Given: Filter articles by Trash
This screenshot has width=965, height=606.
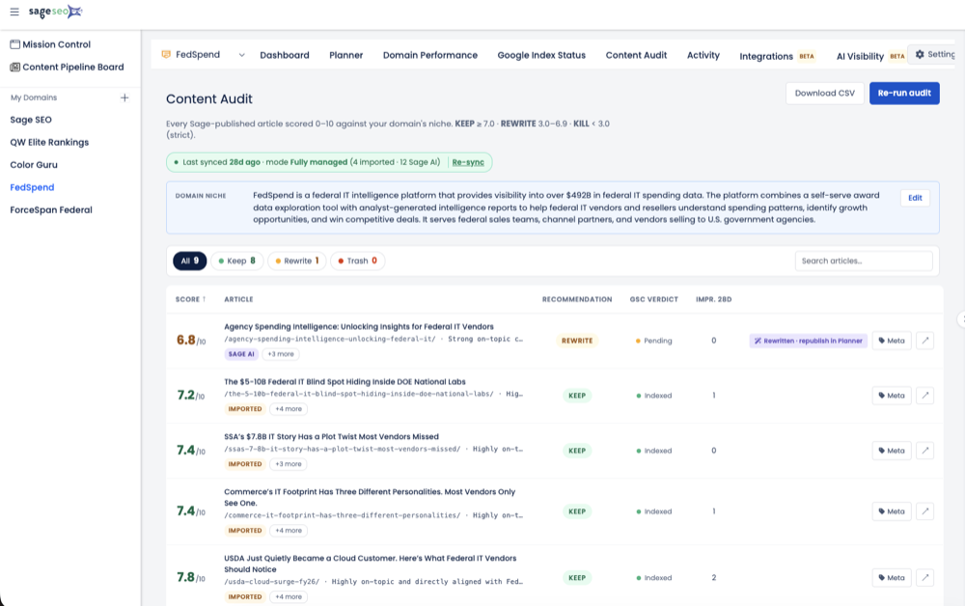Looking at the screenshot, I should pos(358,261).
